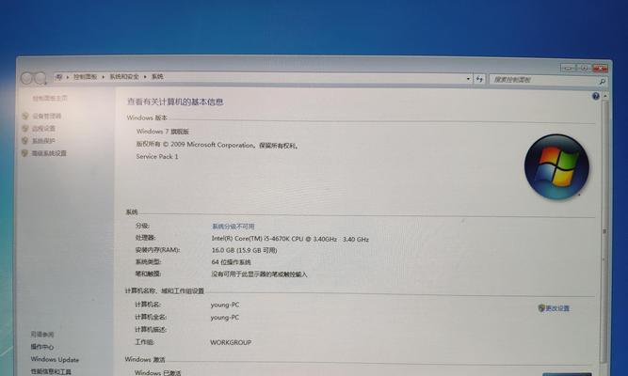Click the 更改设置 link

coord(557,308)
